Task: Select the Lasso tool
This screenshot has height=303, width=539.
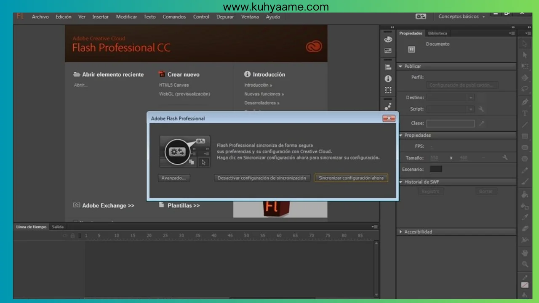Action: (525, 89)
